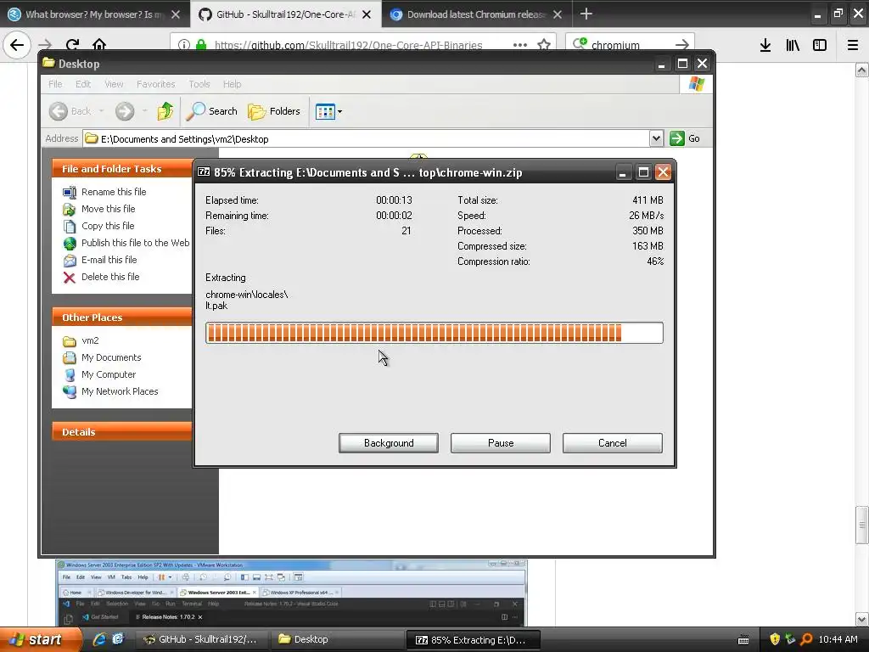Collapse the Other Places panel header
869x652 pixels.
pyautogui.click(x=122, y=318)
